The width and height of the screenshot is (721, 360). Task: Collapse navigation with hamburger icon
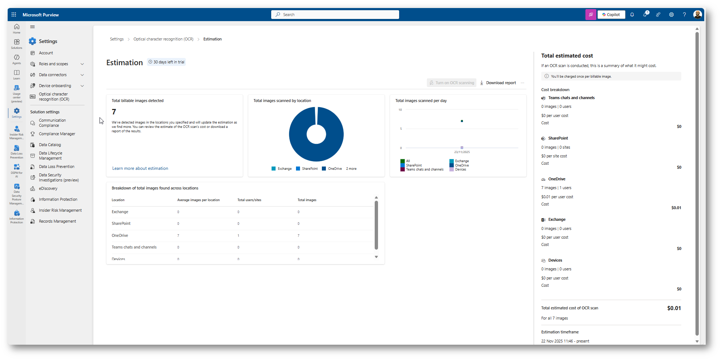(x=32, y=27)
